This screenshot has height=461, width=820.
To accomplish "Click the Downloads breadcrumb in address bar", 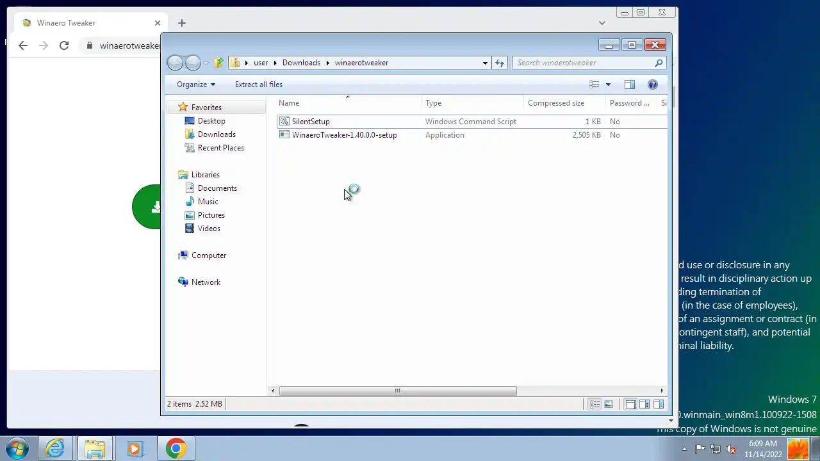I will pyautogui.click(x=301, y=63).
